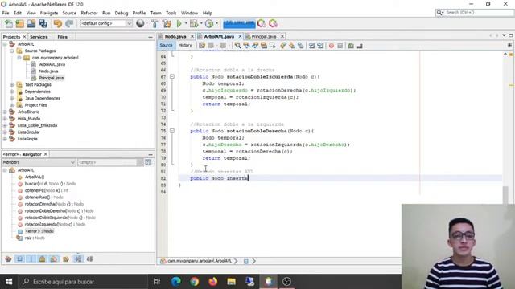Open Firefox from the Windows taskbar
515x289 pixels.
coord(212,282)
